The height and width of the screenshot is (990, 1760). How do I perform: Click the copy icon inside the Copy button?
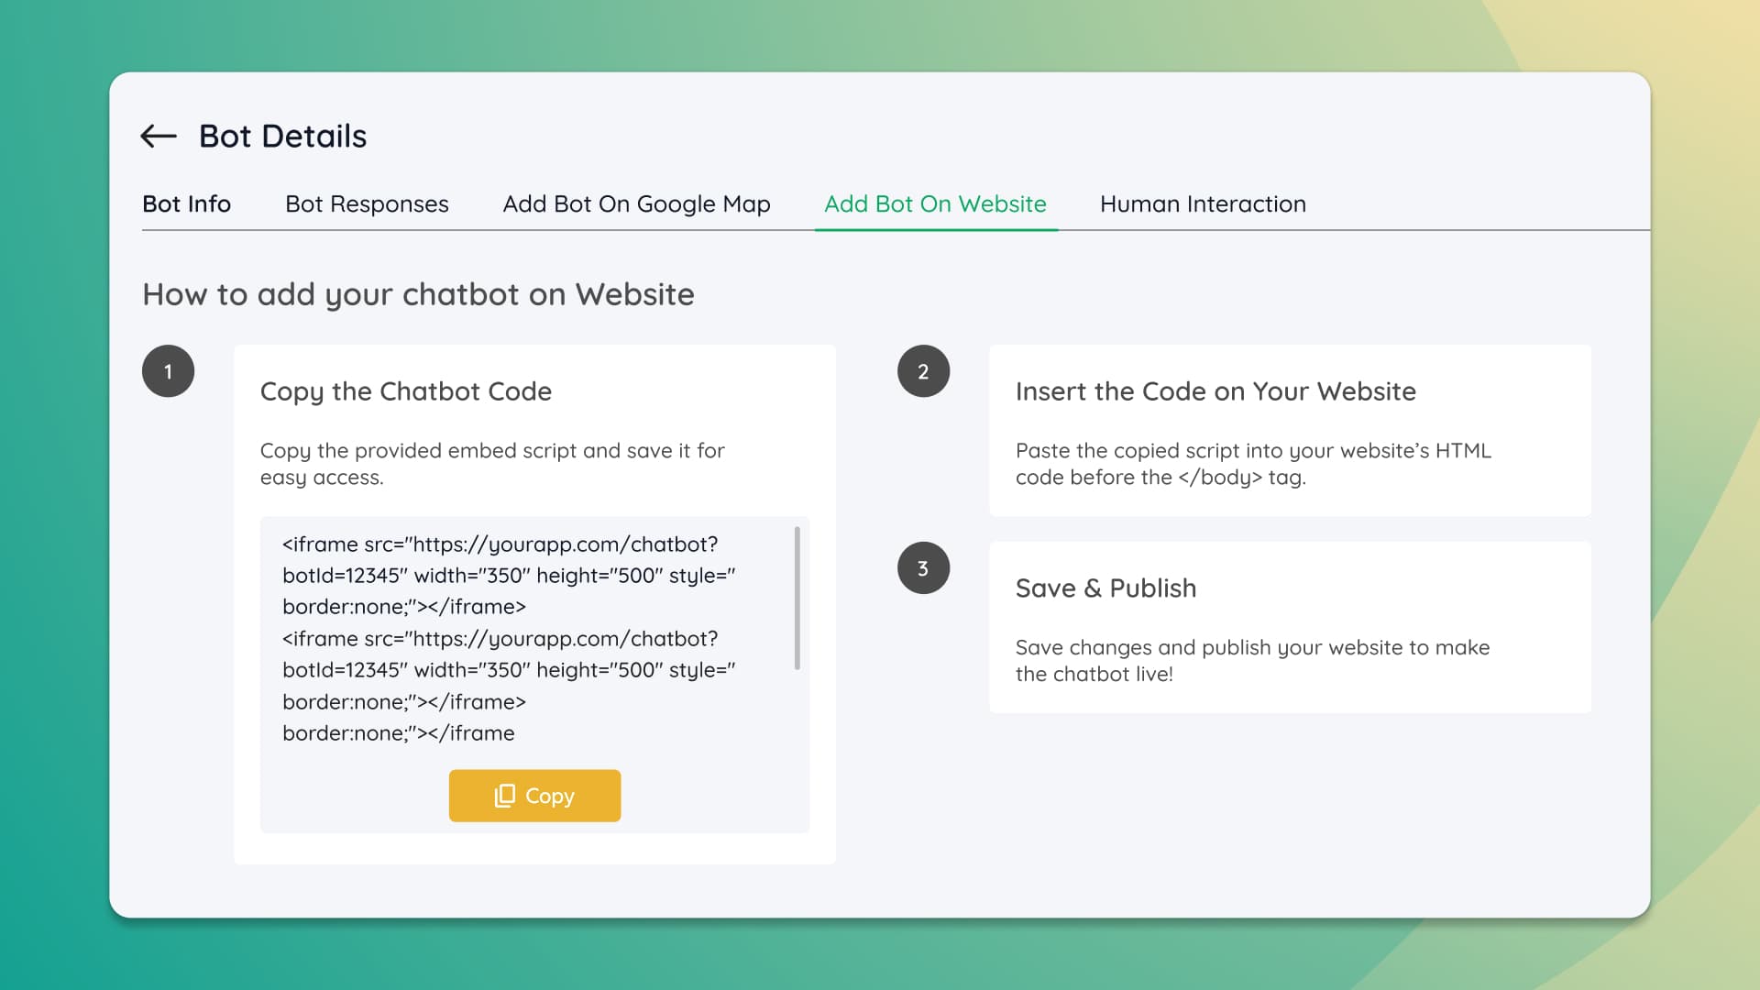tap(504, 796)
